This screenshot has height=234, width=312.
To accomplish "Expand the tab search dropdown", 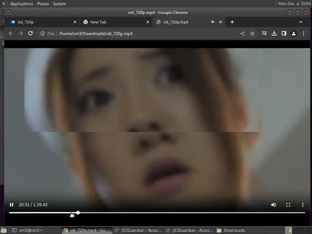I will click(x=301, y=22).
